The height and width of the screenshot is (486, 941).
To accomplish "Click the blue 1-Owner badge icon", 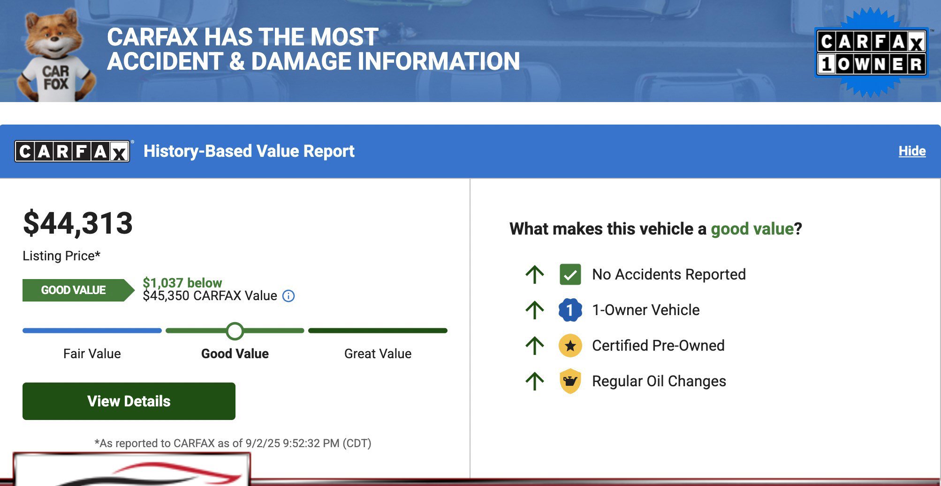I will pyautogui.click(x=570, y=310).
